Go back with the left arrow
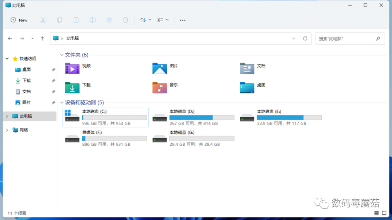This screenshot has width=392, height=220. click(10, 38)
